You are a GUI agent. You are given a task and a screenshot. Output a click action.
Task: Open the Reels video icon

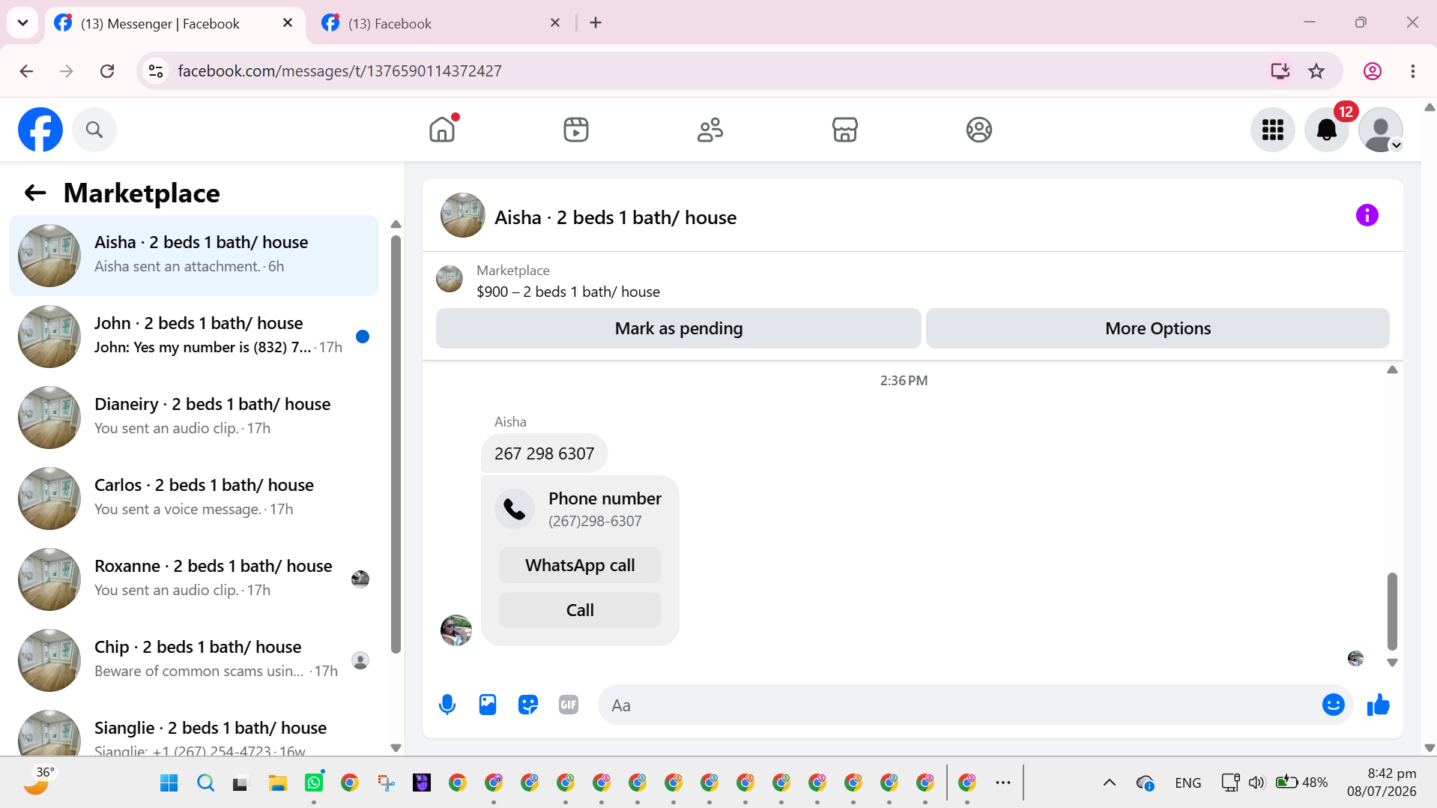[576, 130]
